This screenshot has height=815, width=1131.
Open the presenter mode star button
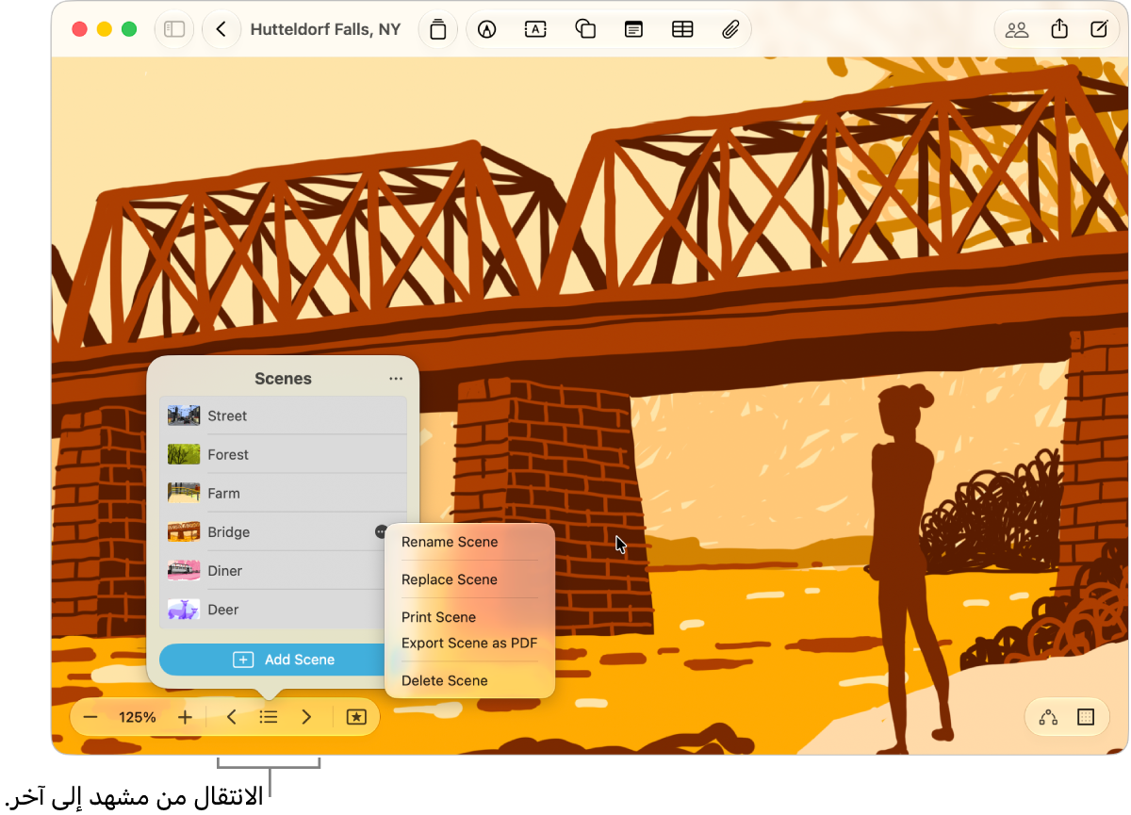point(356,717)
